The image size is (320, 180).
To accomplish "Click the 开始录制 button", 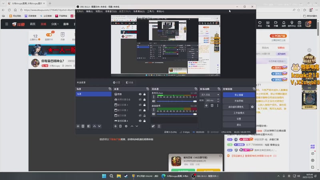I will click(239, 101).
